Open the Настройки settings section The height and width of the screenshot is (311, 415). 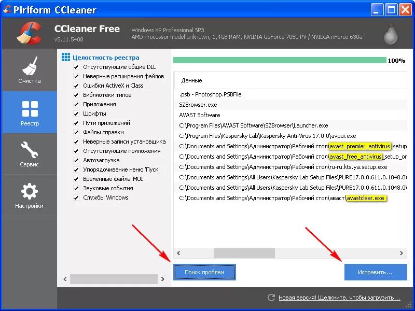coord(30,195)
